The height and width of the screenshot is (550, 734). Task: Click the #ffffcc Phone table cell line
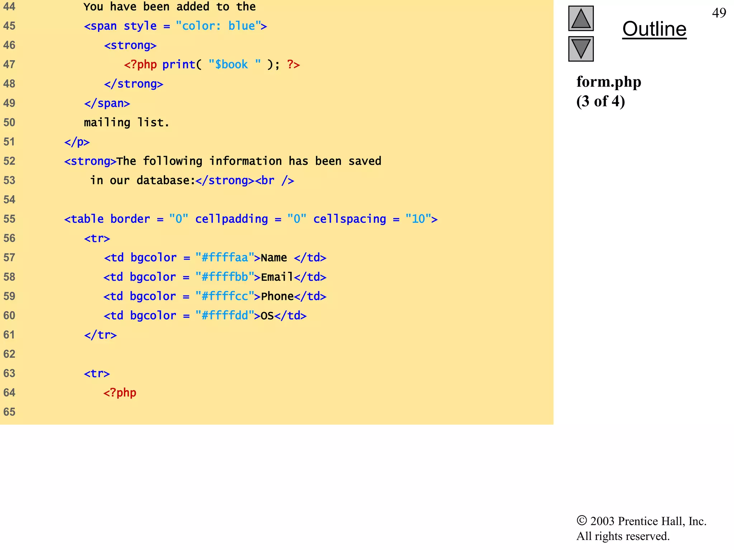click(215, 296)
